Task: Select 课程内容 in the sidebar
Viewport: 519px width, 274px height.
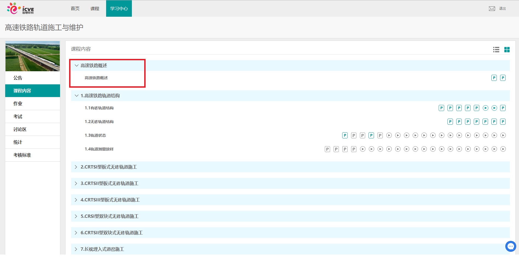Action: [33, 91]
